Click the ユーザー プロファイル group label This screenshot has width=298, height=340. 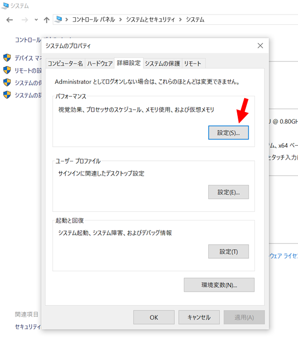point(78,161)
